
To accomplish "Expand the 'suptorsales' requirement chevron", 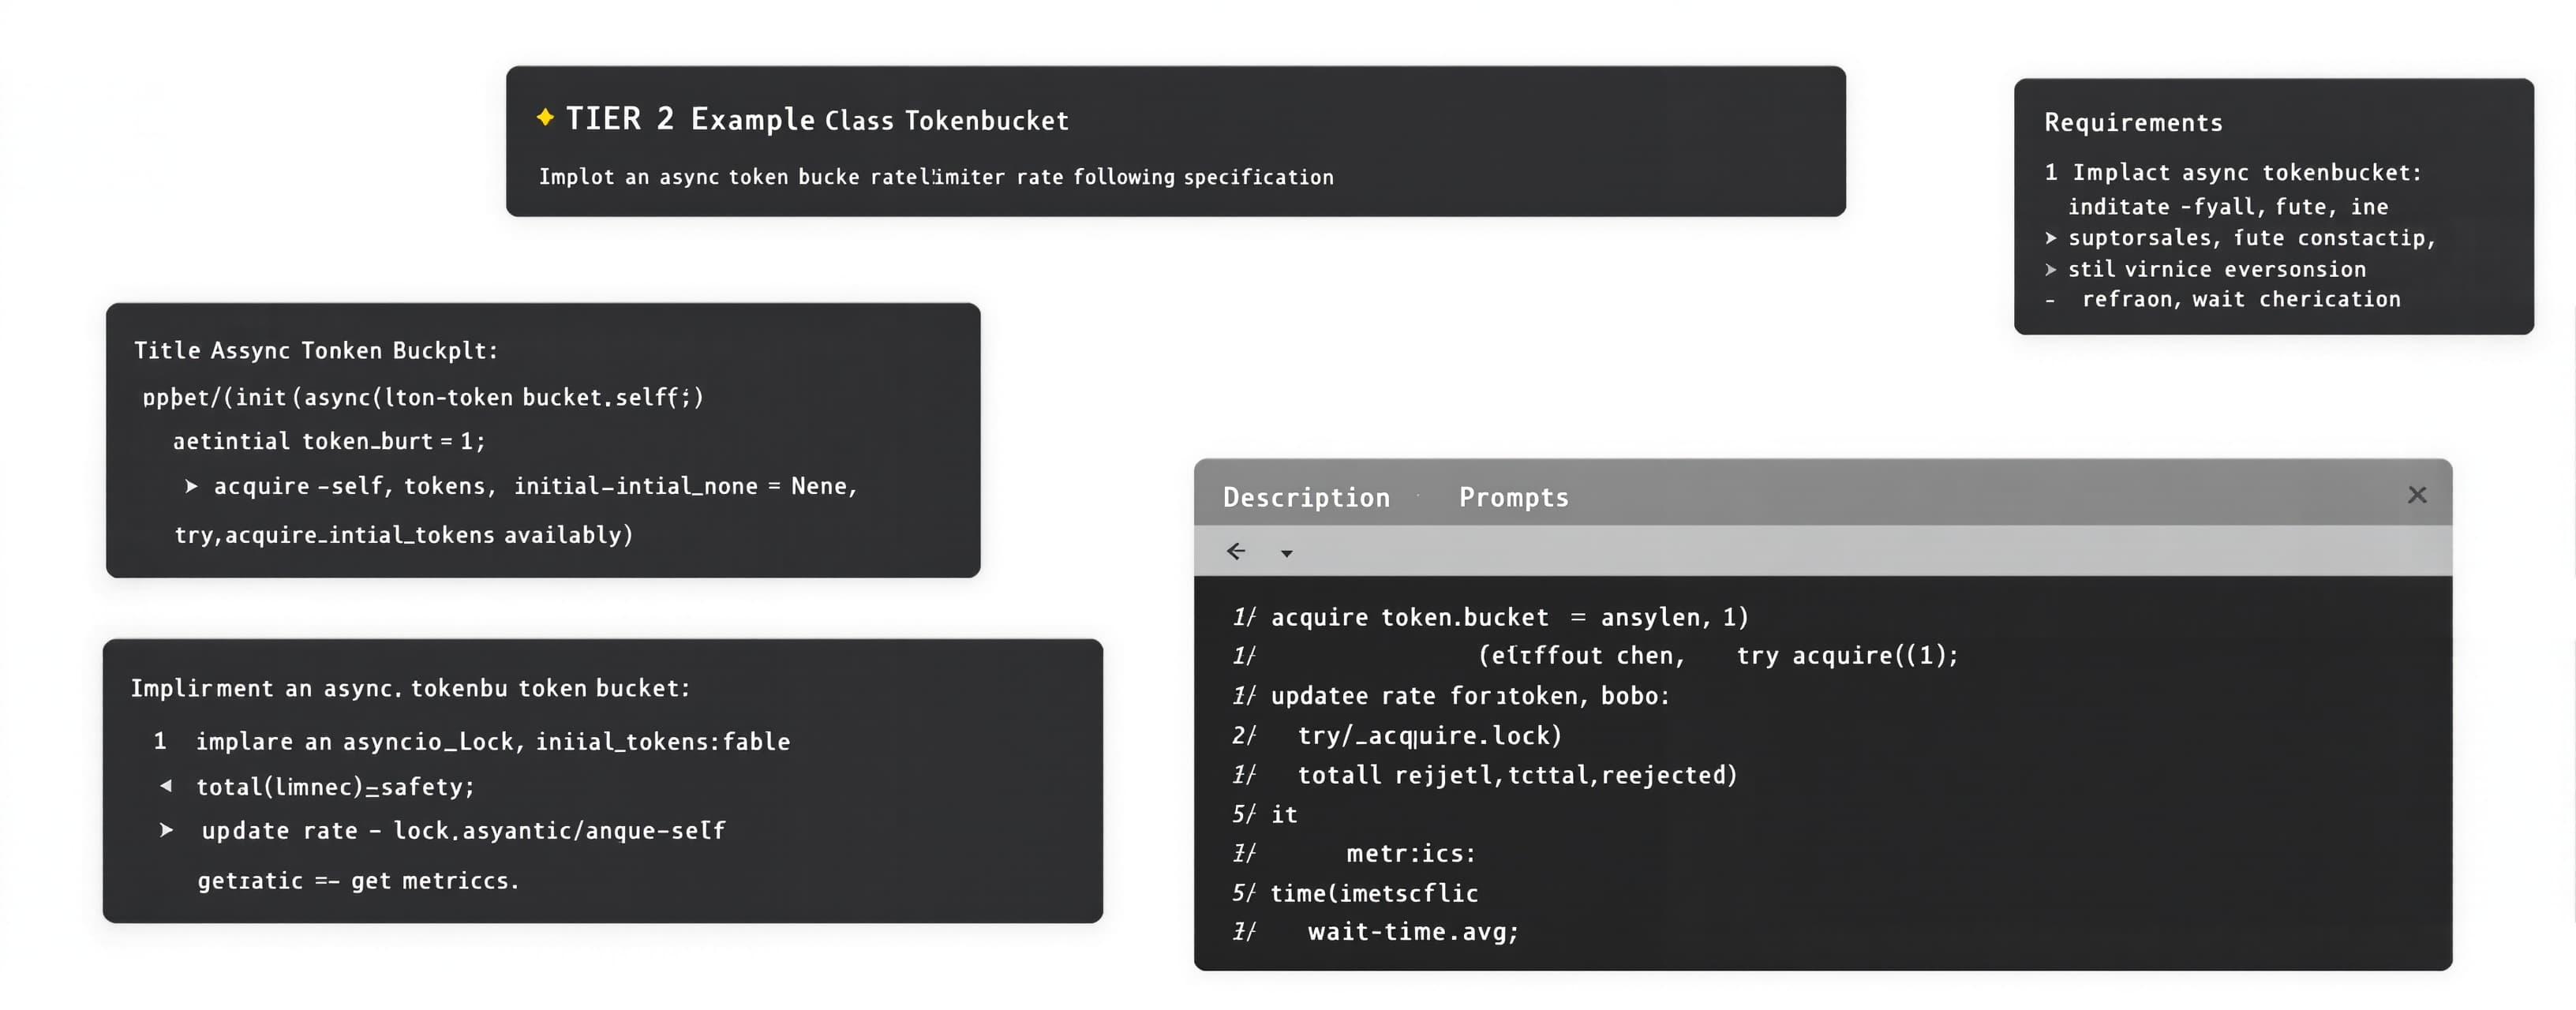I will 2051,238.
